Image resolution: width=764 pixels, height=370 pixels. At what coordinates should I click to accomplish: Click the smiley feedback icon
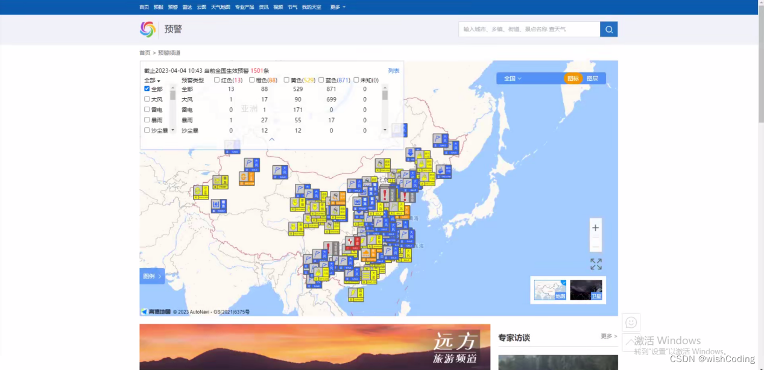631,322
